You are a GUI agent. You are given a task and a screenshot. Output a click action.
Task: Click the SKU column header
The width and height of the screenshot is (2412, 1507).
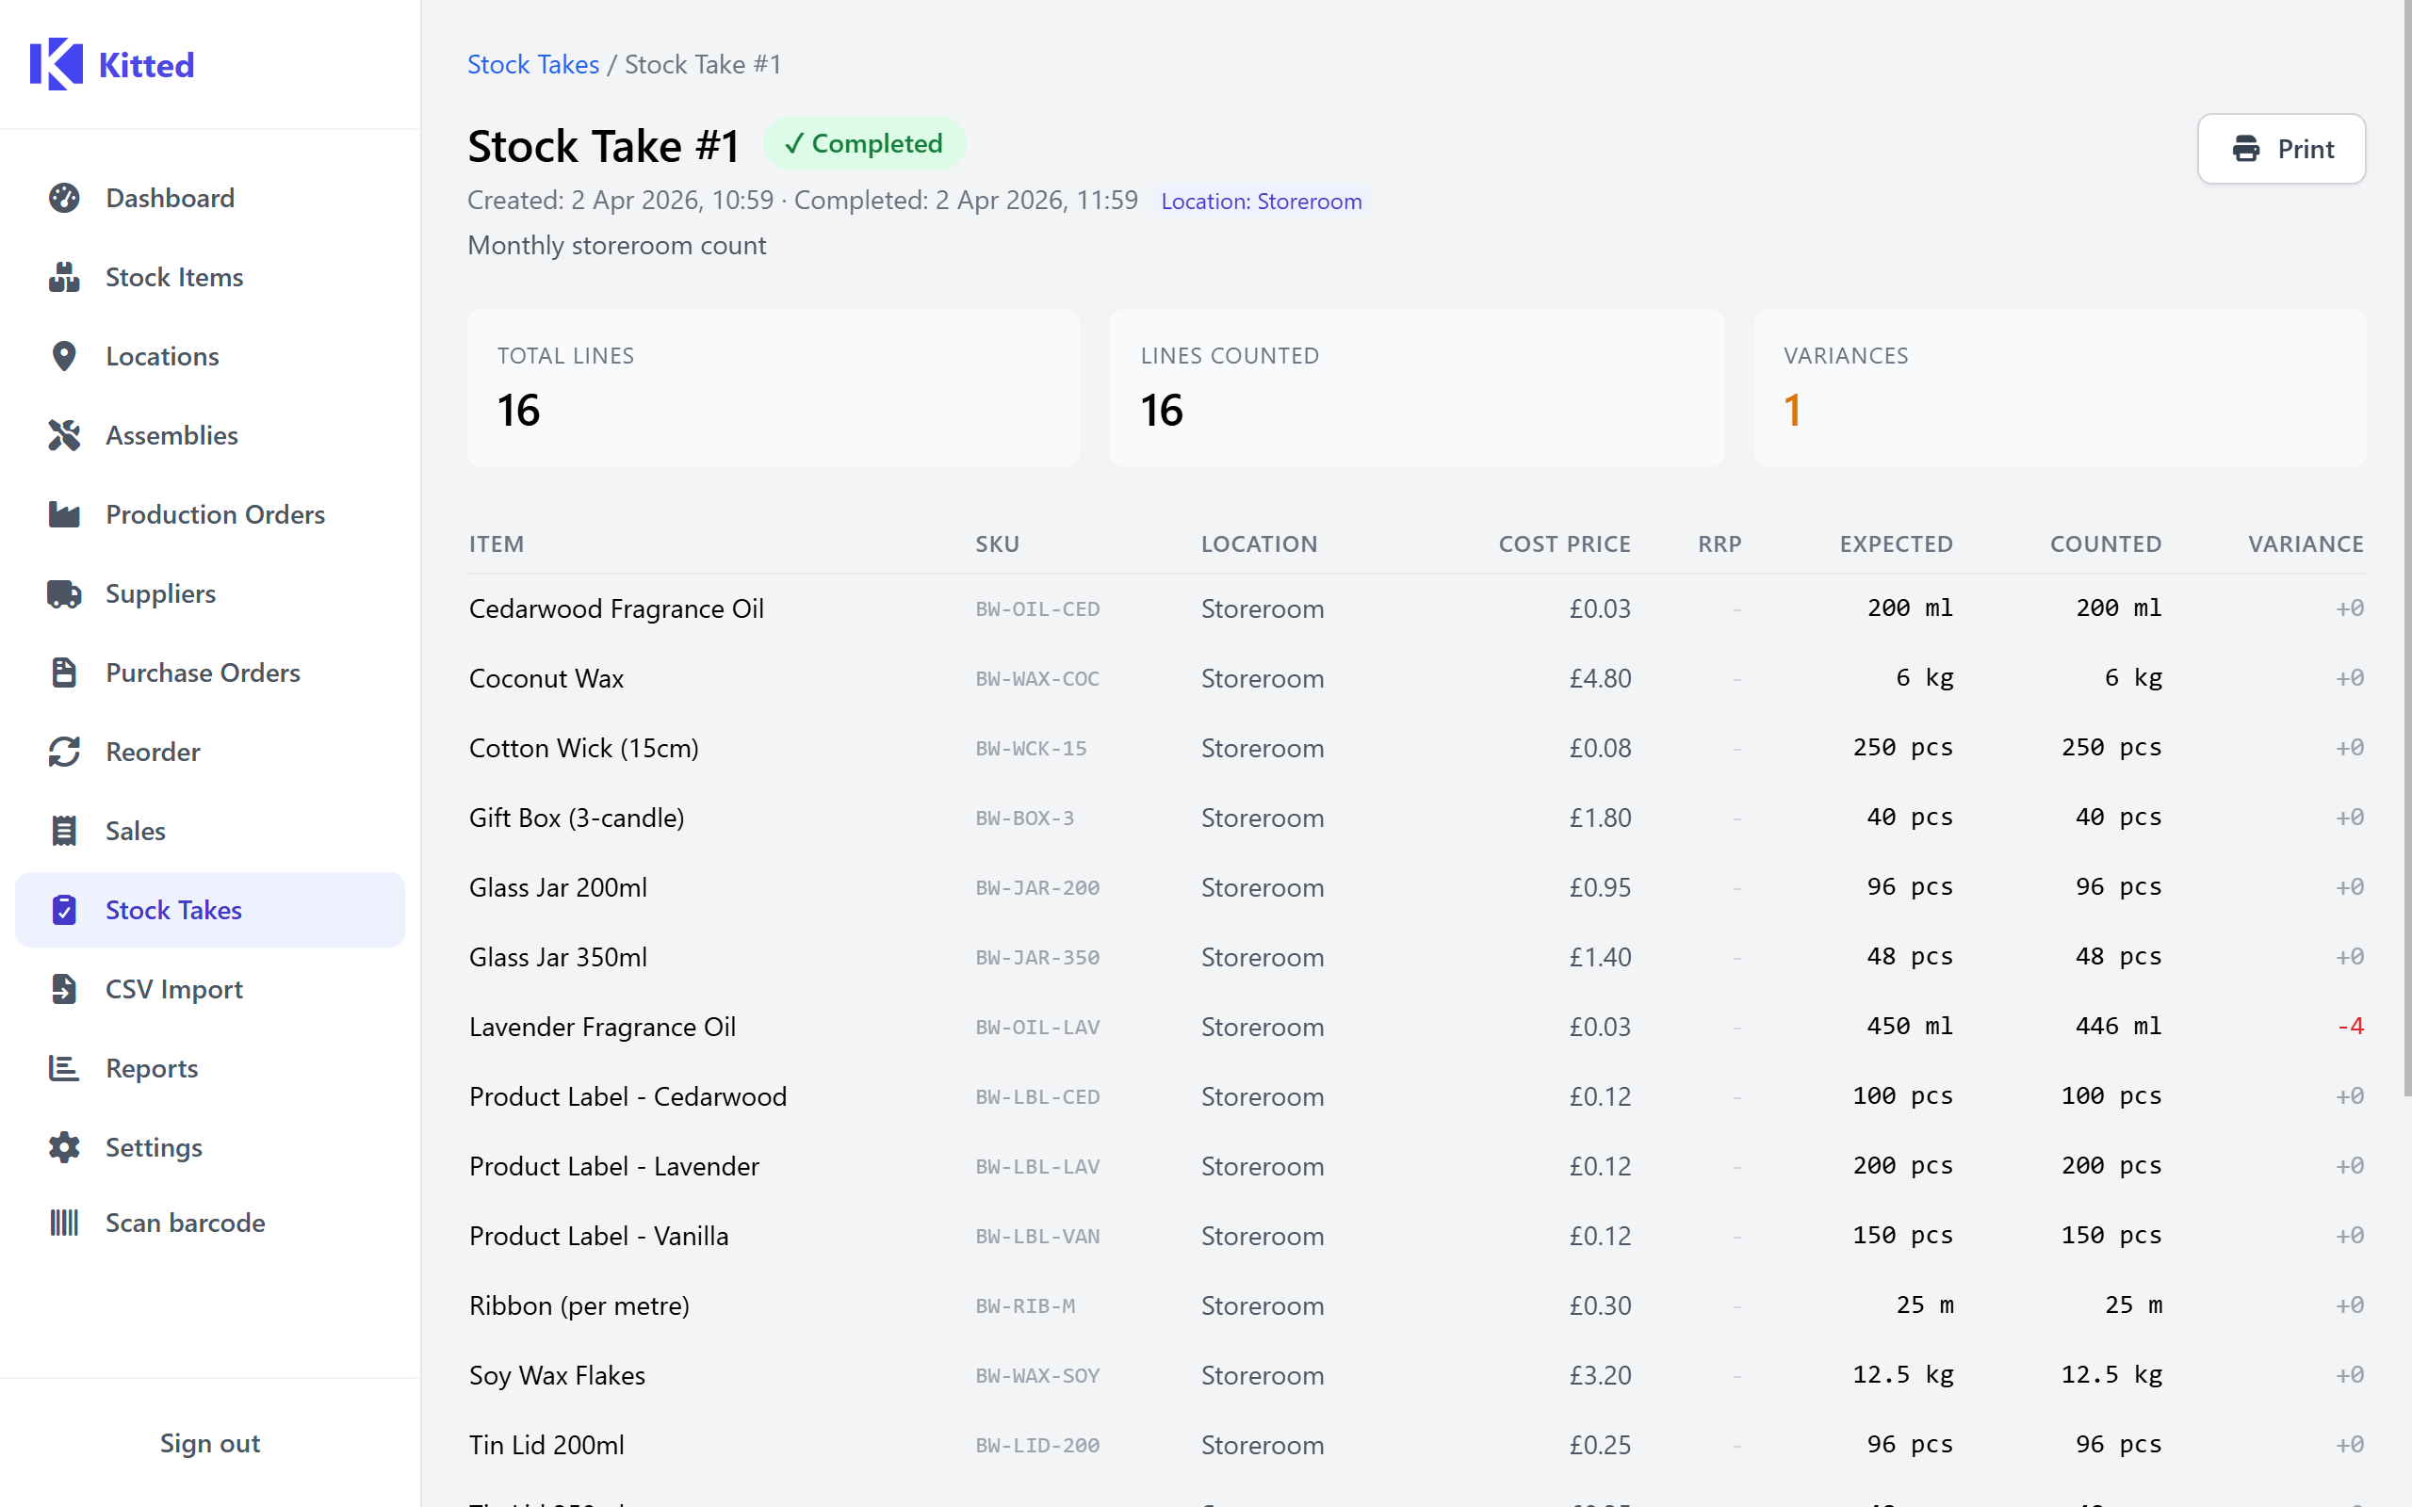[x=997, y=544]
